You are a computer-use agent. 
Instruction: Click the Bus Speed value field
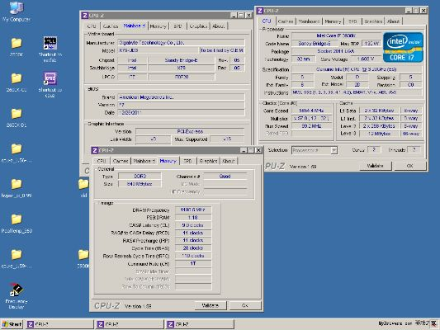click(x=311, y=126)
